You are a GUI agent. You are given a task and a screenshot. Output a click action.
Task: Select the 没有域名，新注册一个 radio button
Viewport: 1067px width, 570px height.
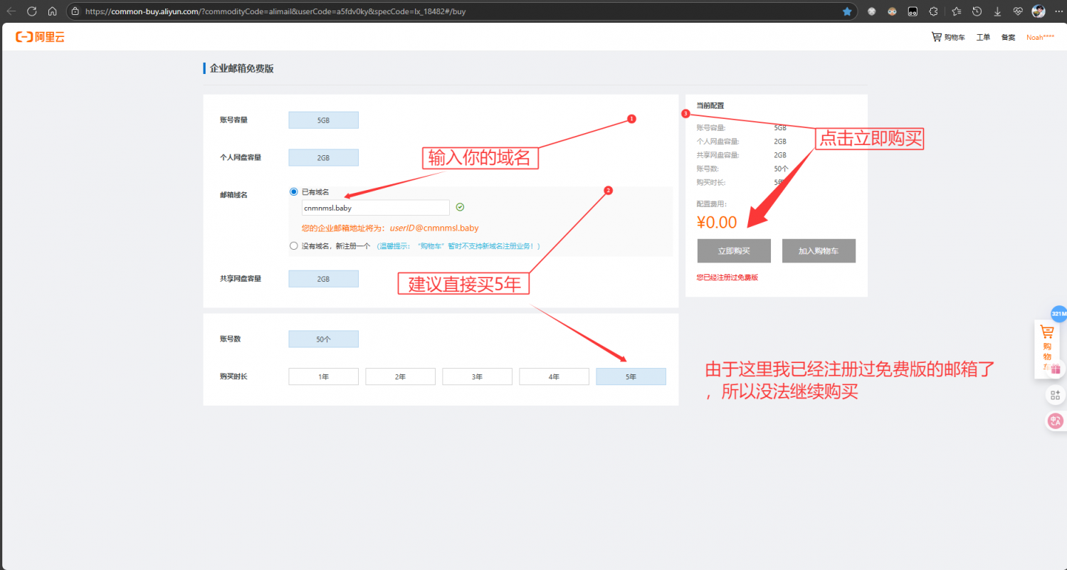coord(293,246)
